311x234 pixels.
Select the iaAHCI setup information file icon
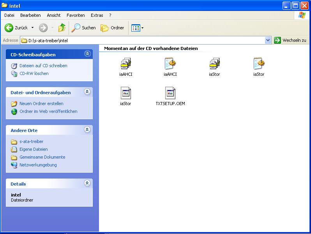pyautogui.click(x=170, y=64)
